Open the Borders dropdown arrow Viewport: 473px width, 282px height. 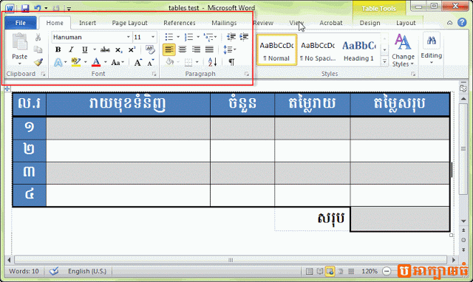click(197, 62)
